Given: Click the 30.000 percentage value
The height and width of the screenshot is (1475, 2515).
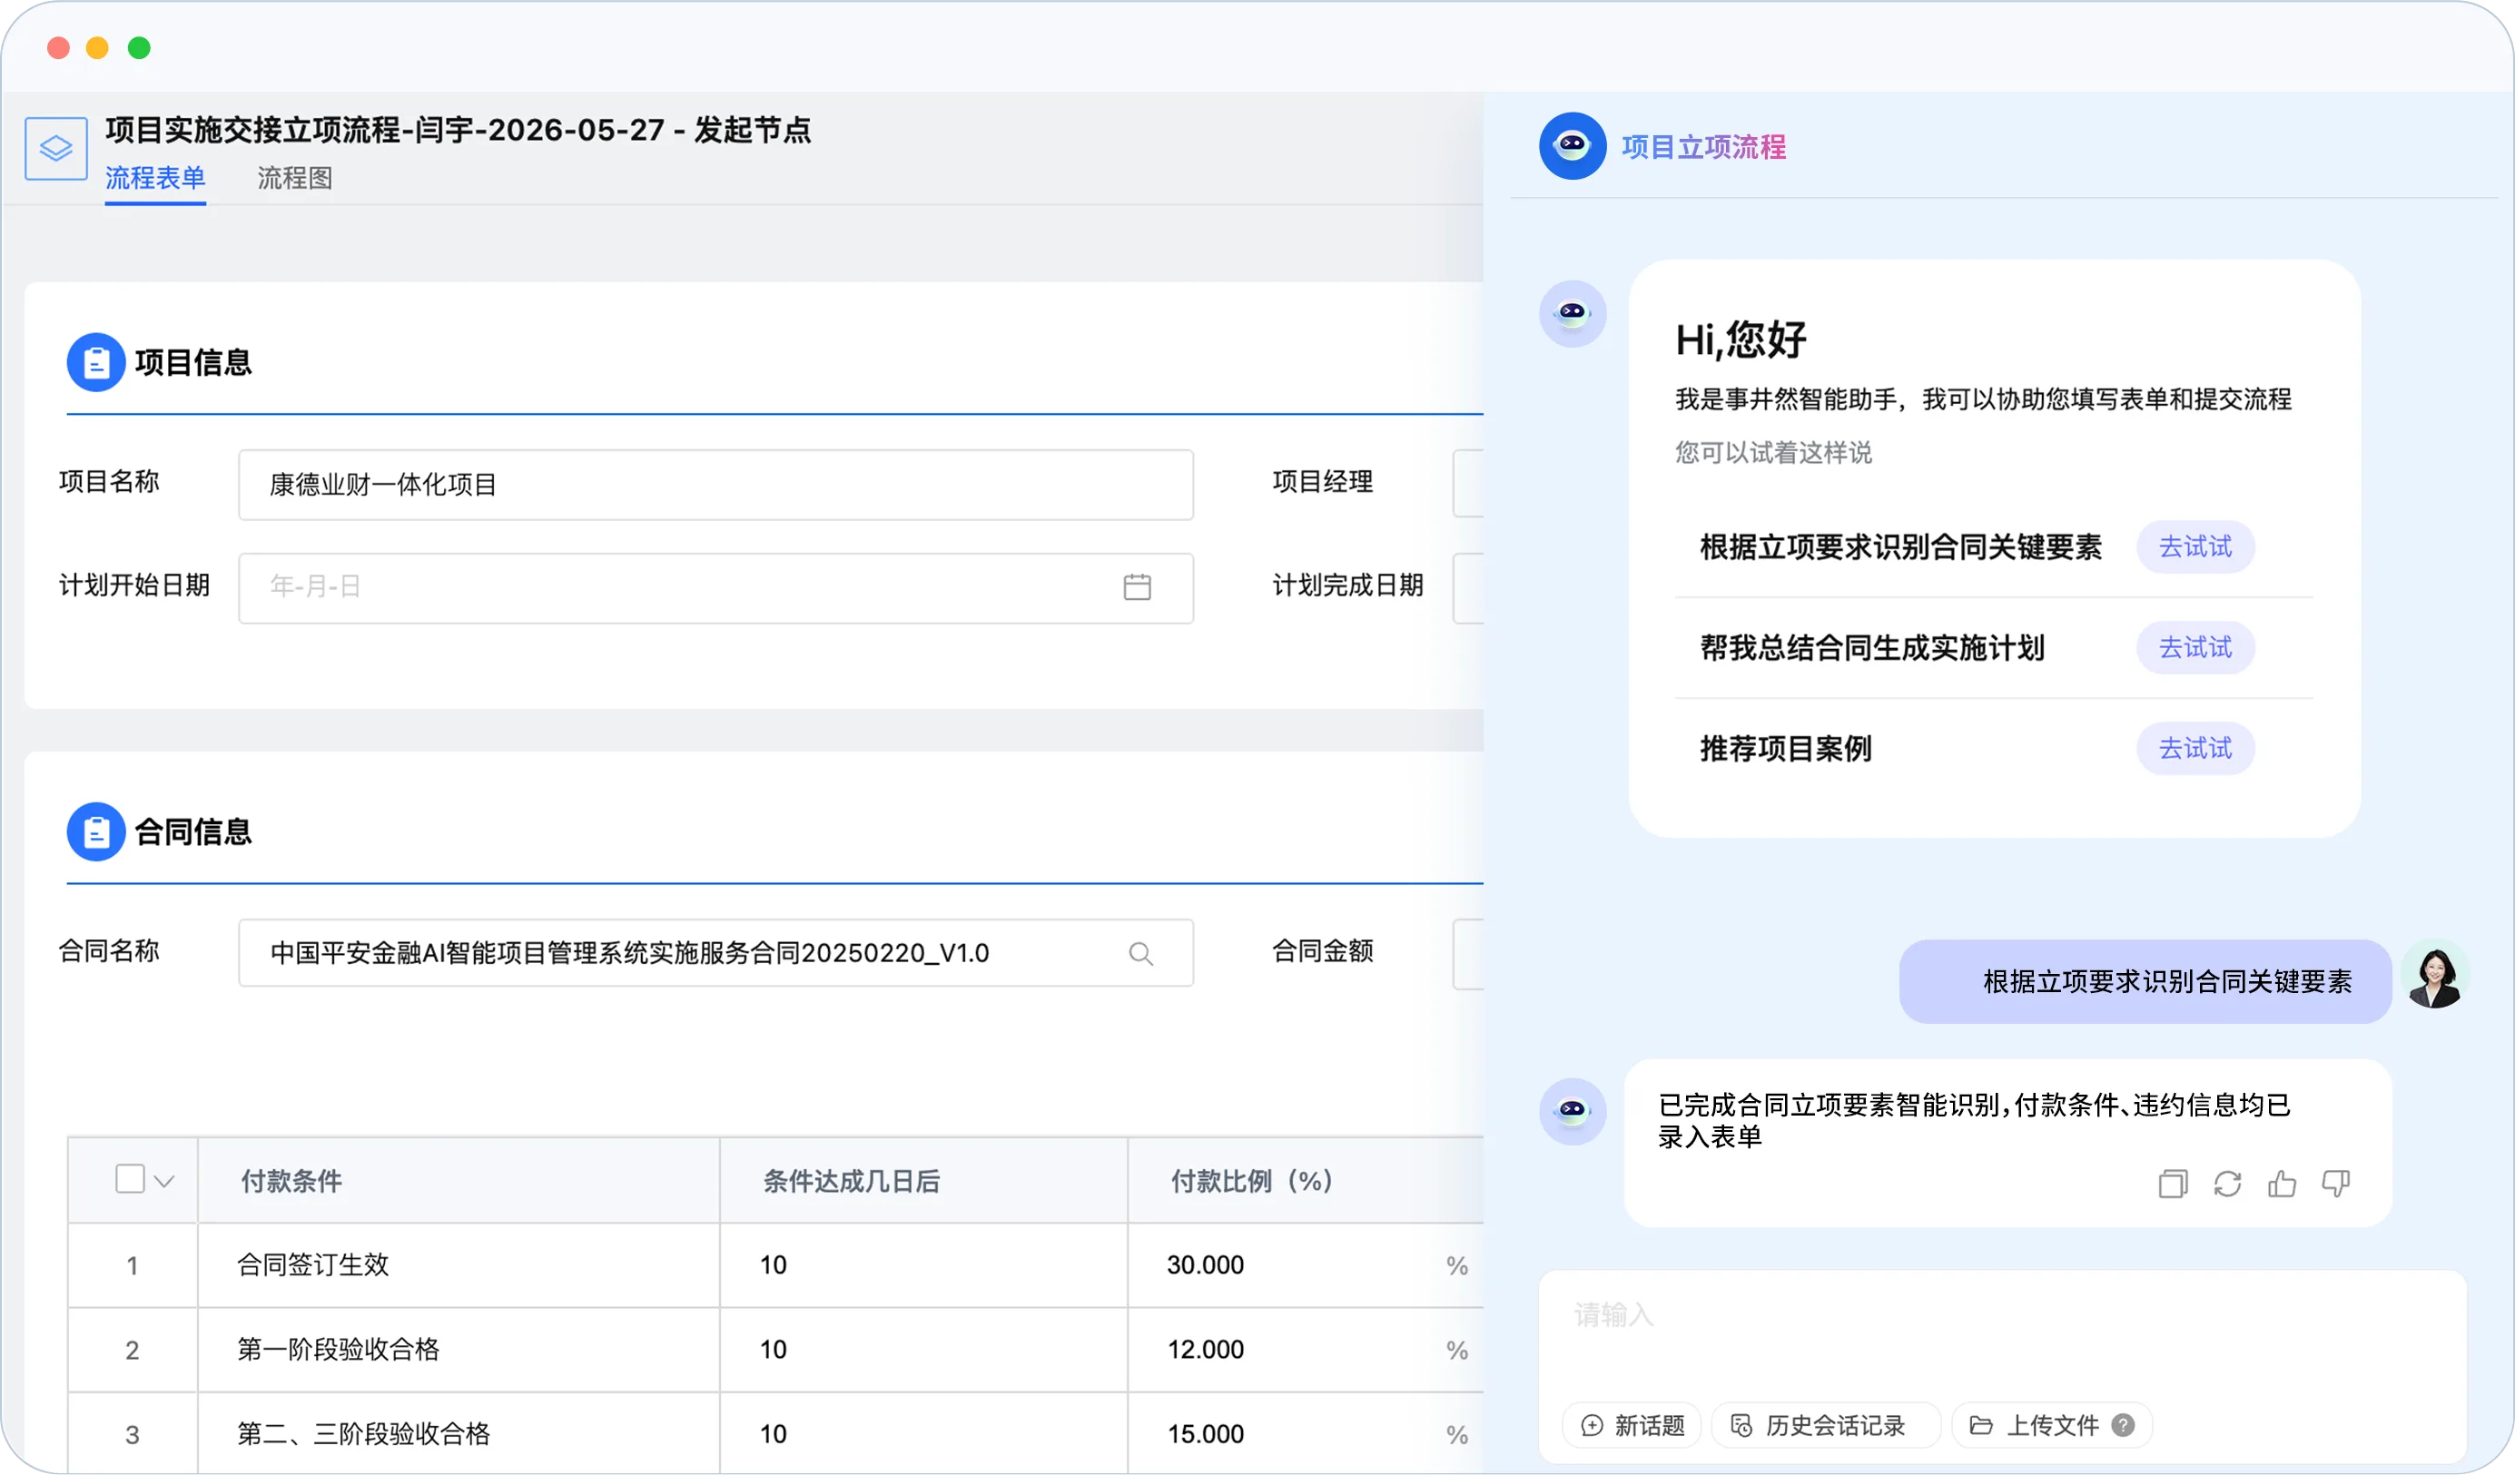Looking at the screenshot, I should point(1206,1265).
